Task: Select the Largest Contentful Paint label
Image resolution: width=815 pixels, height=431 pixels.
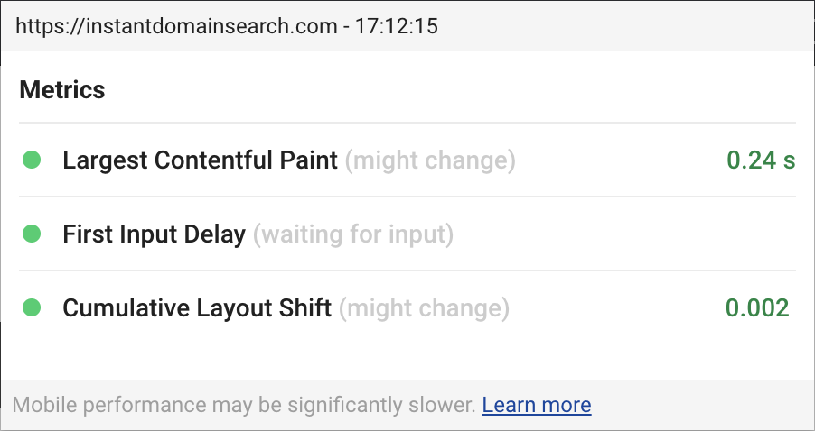Action: tap(200, 160)
